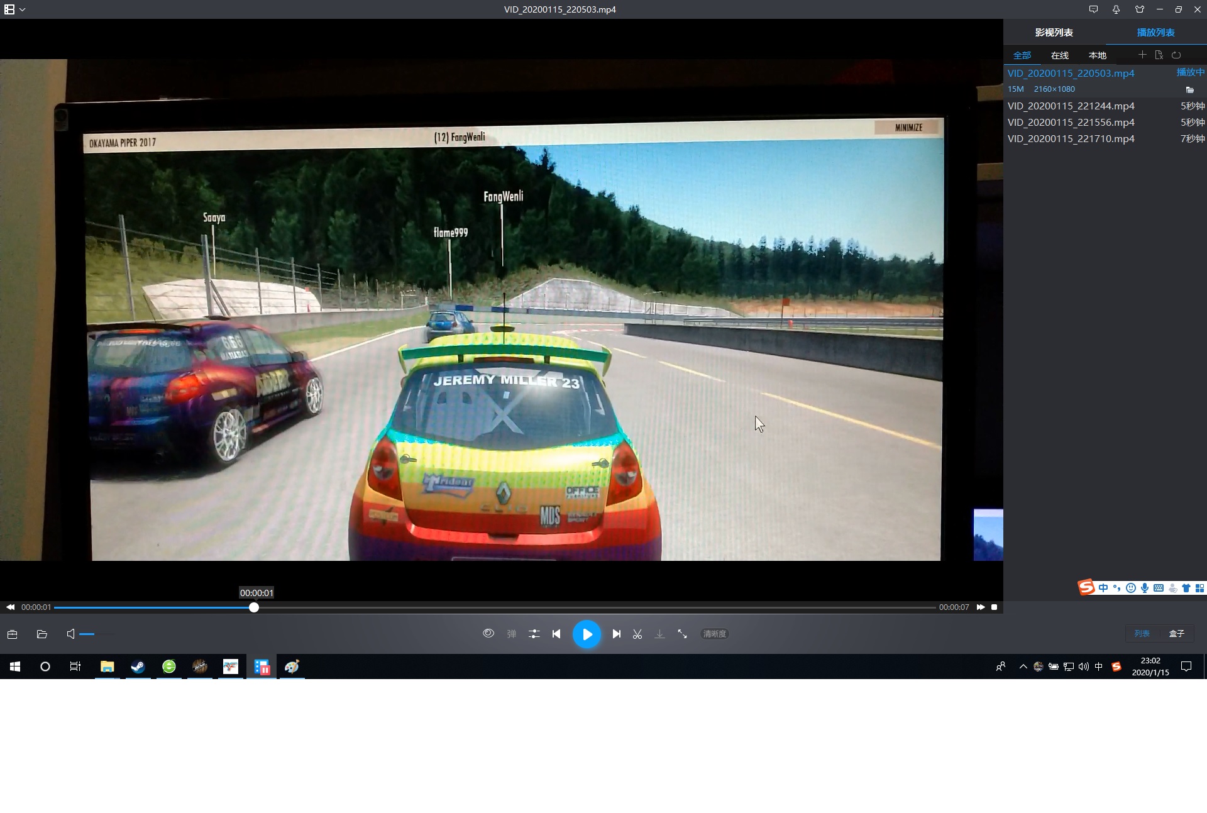The image size is (1207, 813).
Task: Click the next track button
Action: click(x=617, y=634)
